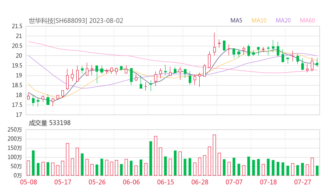Click the 05-17 date axis label

[x=63, y=182]
